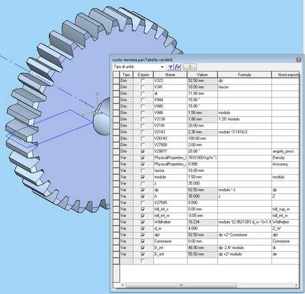This screenshot has height=294, width=305.
Task: Click the Density exposed name cell
Action: coord(285,158)
